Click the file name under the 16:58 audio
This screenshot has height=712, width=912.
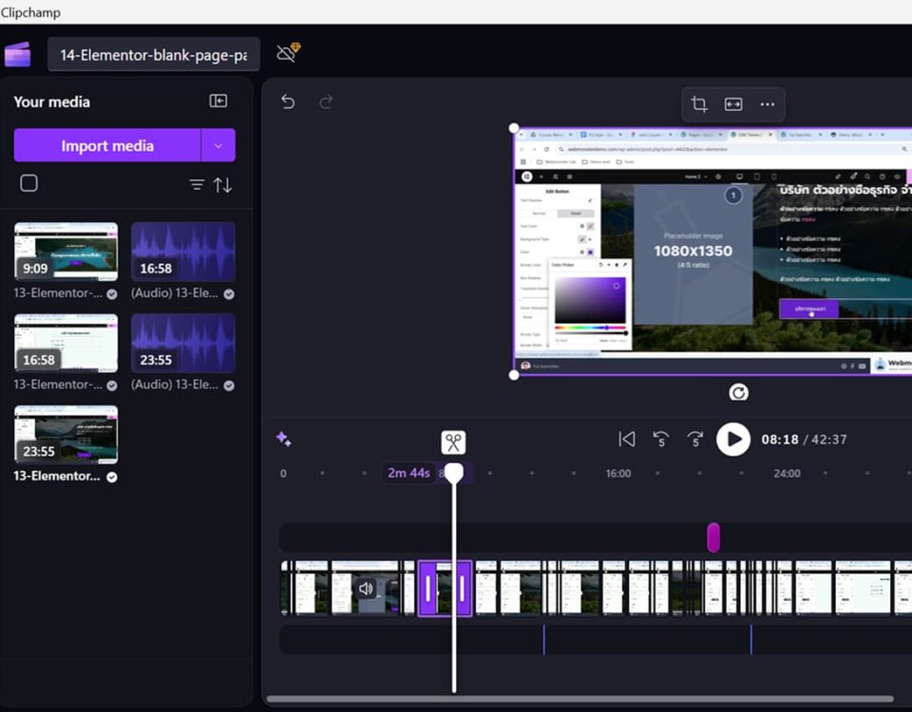point(175,293)
